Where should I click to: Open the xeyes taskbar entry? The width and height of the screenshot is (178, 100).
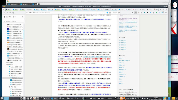101,98
